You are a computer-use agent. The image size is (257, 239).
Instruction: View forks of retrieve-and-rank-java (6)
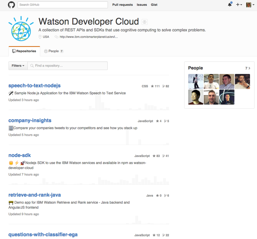(167, 196)
